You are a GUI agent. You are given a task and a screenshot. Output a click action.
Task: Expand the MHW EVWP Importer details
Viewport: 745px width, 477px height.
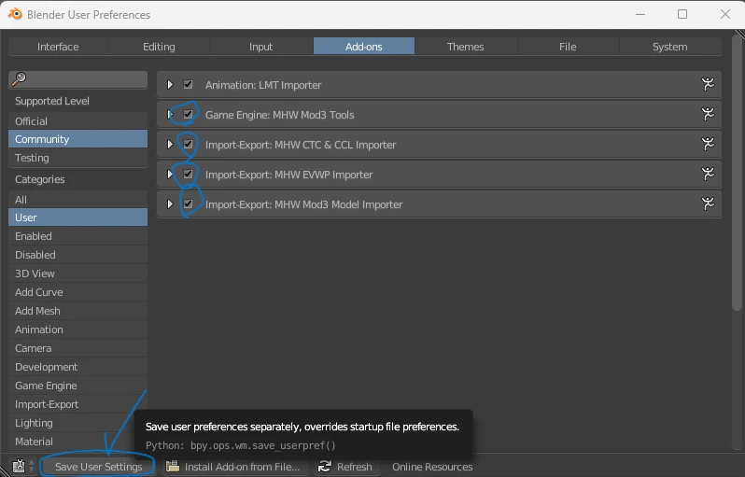pos(170,175)
